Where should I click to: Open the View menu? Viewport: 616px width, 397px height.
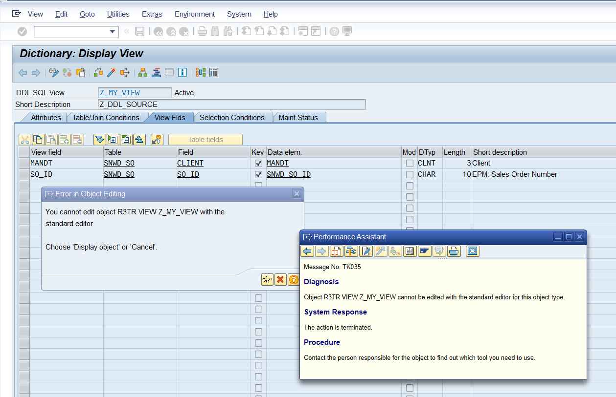click(x=35, y=14)
